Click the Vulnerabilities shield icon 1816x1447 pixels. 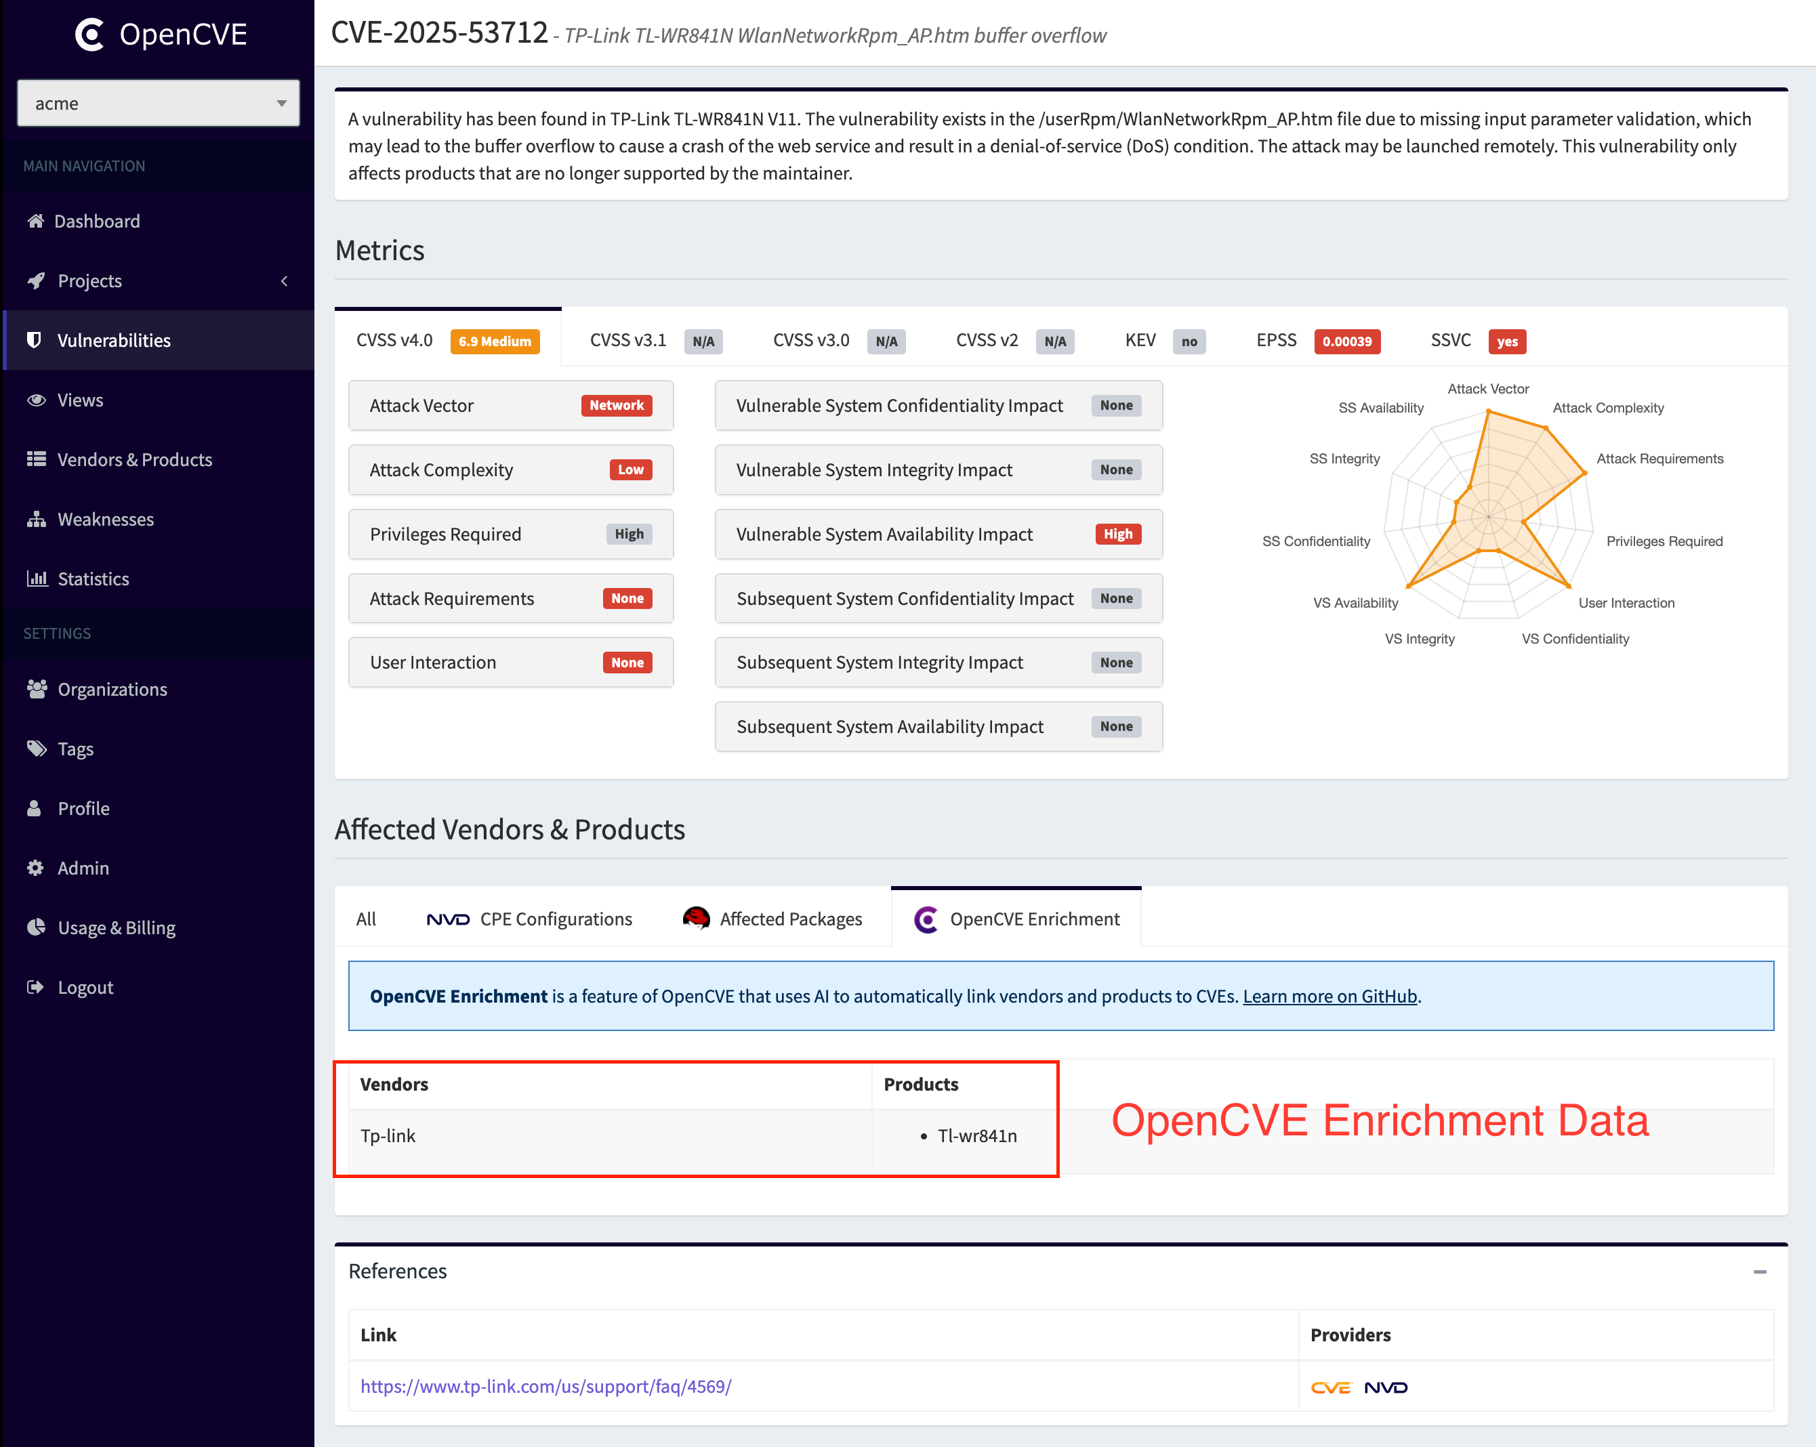pyautogui.click(x=34, y=339)
